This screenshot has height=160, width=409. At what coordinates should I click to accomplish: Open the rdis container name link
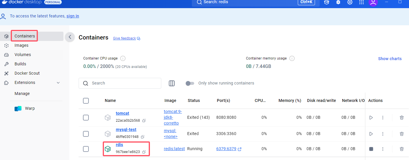point(119,145)
